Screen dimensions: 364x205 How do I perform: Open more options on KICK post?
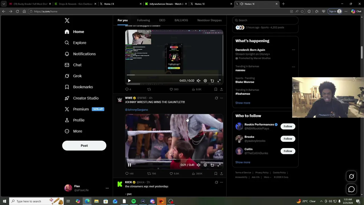[x=222, y=183]
